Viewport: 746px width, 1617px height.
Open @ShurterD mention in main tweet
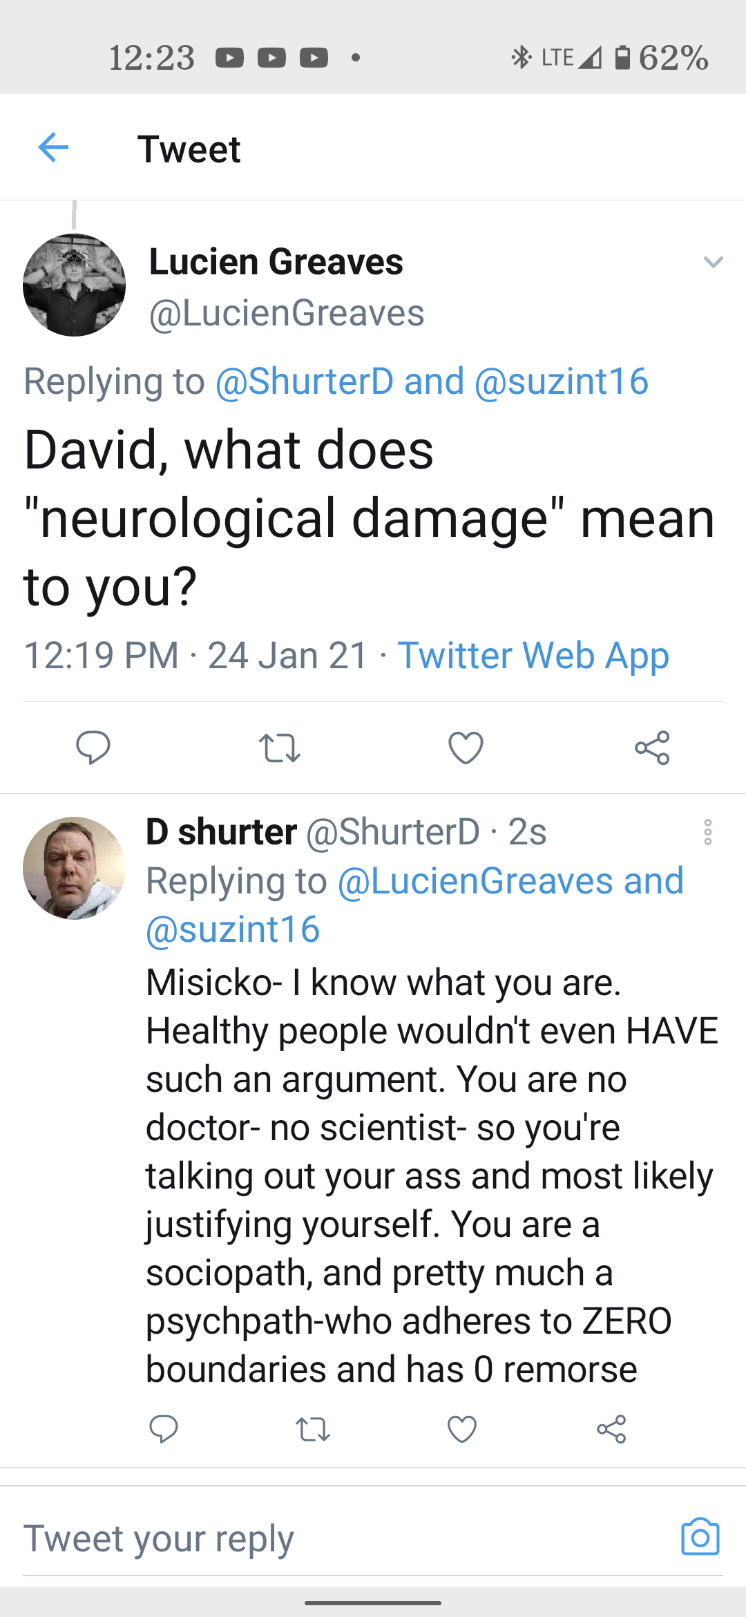(x=305, y=381)
